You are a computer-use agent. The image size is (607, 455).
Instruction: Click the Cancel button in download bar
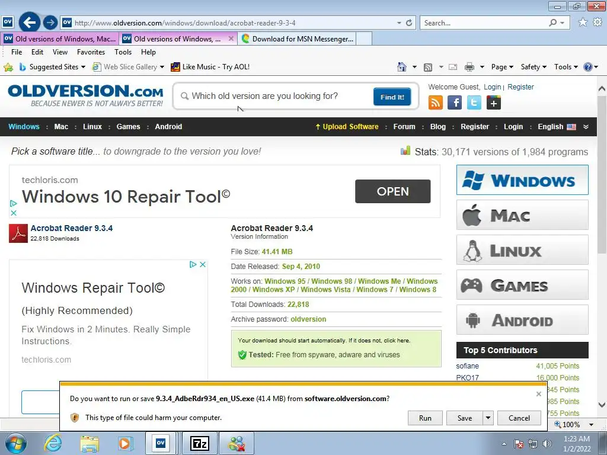click(519, 418)
